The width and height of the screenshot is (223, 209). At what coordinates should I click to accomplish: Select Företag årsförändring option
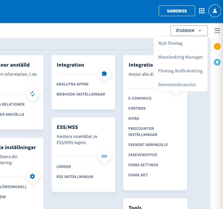(180, 71)
